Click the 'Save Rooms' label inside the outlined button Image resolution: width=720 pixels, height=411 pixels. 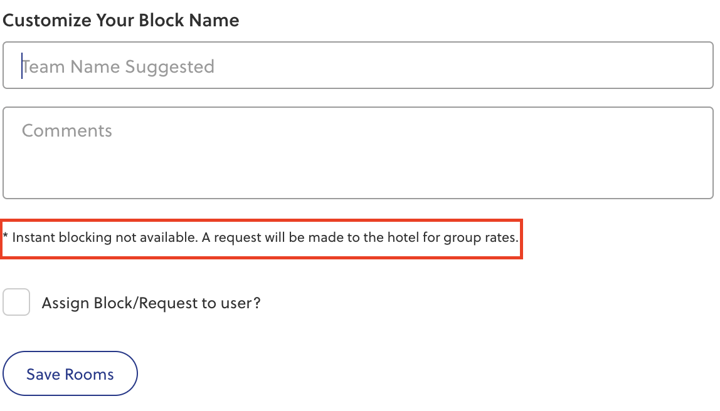(x=70, y=375)
